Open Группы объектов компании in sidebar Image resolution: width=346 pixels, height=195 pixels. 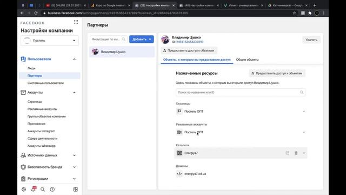tap(46, 116)
